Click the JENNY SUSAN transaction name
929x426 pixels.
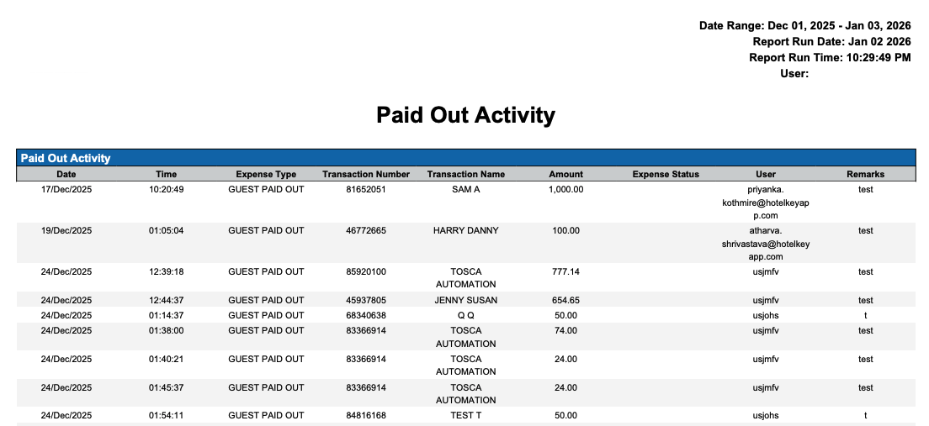coord(465,300)
